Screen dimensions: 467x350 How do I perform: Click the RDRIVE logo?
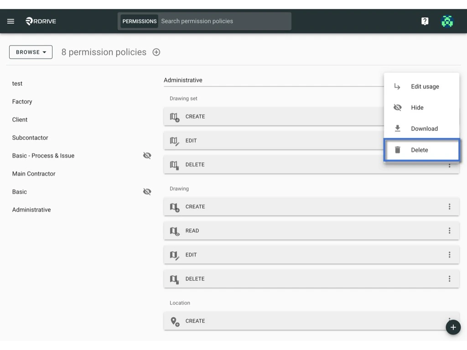click(40, 21)
